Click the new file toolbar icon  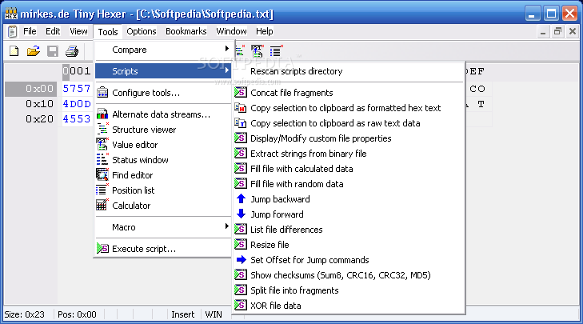click(x=14, y=52)
